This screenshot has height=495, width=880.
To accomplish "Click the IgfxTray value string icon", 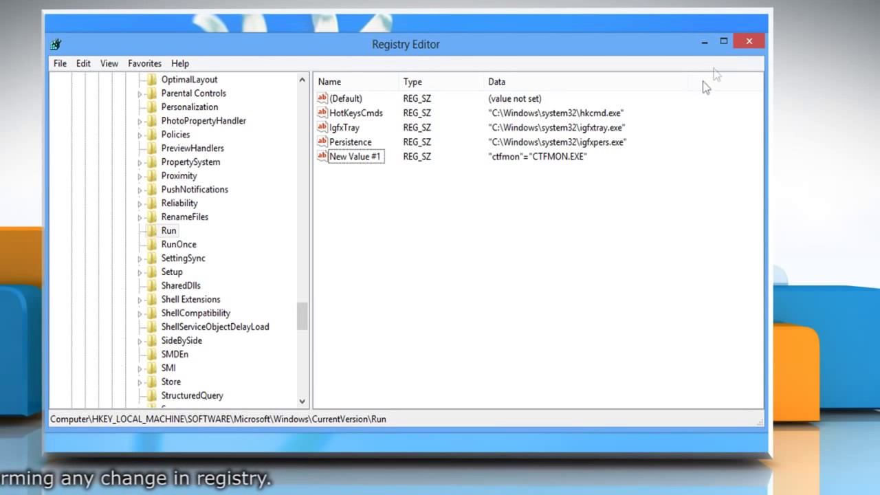I will 322,127.
